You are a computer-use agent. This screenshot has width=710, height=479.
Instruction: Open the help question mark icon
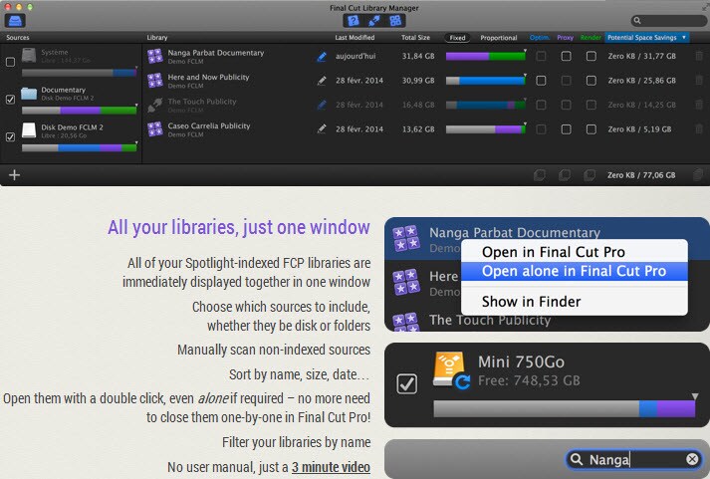(354, 21)
